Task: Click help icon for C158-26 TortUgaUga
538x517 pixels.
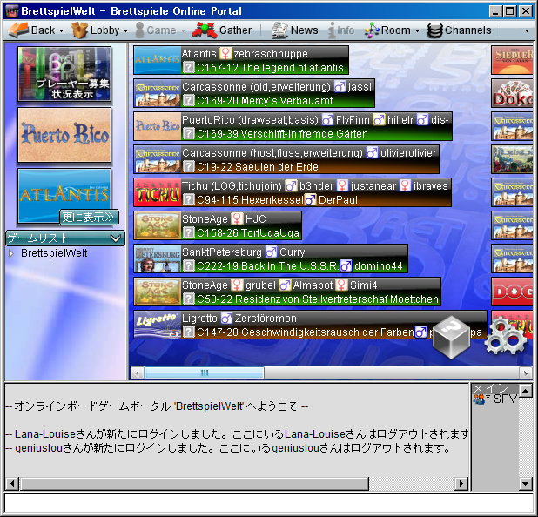Action: pos(188,232)
